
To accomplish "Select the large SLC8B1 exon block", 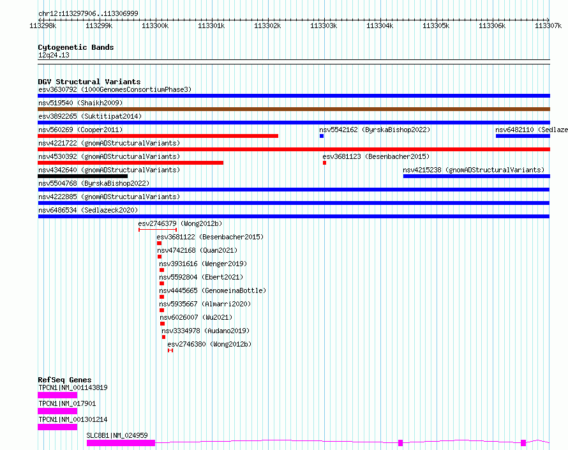I will pos(121,443).
